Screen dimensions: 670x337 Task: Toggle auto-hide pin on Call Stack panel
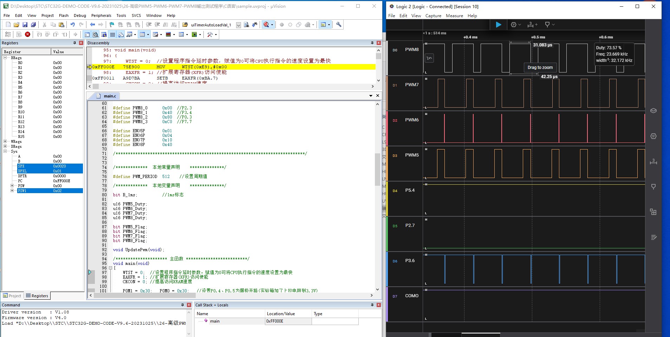pos(372,305)
